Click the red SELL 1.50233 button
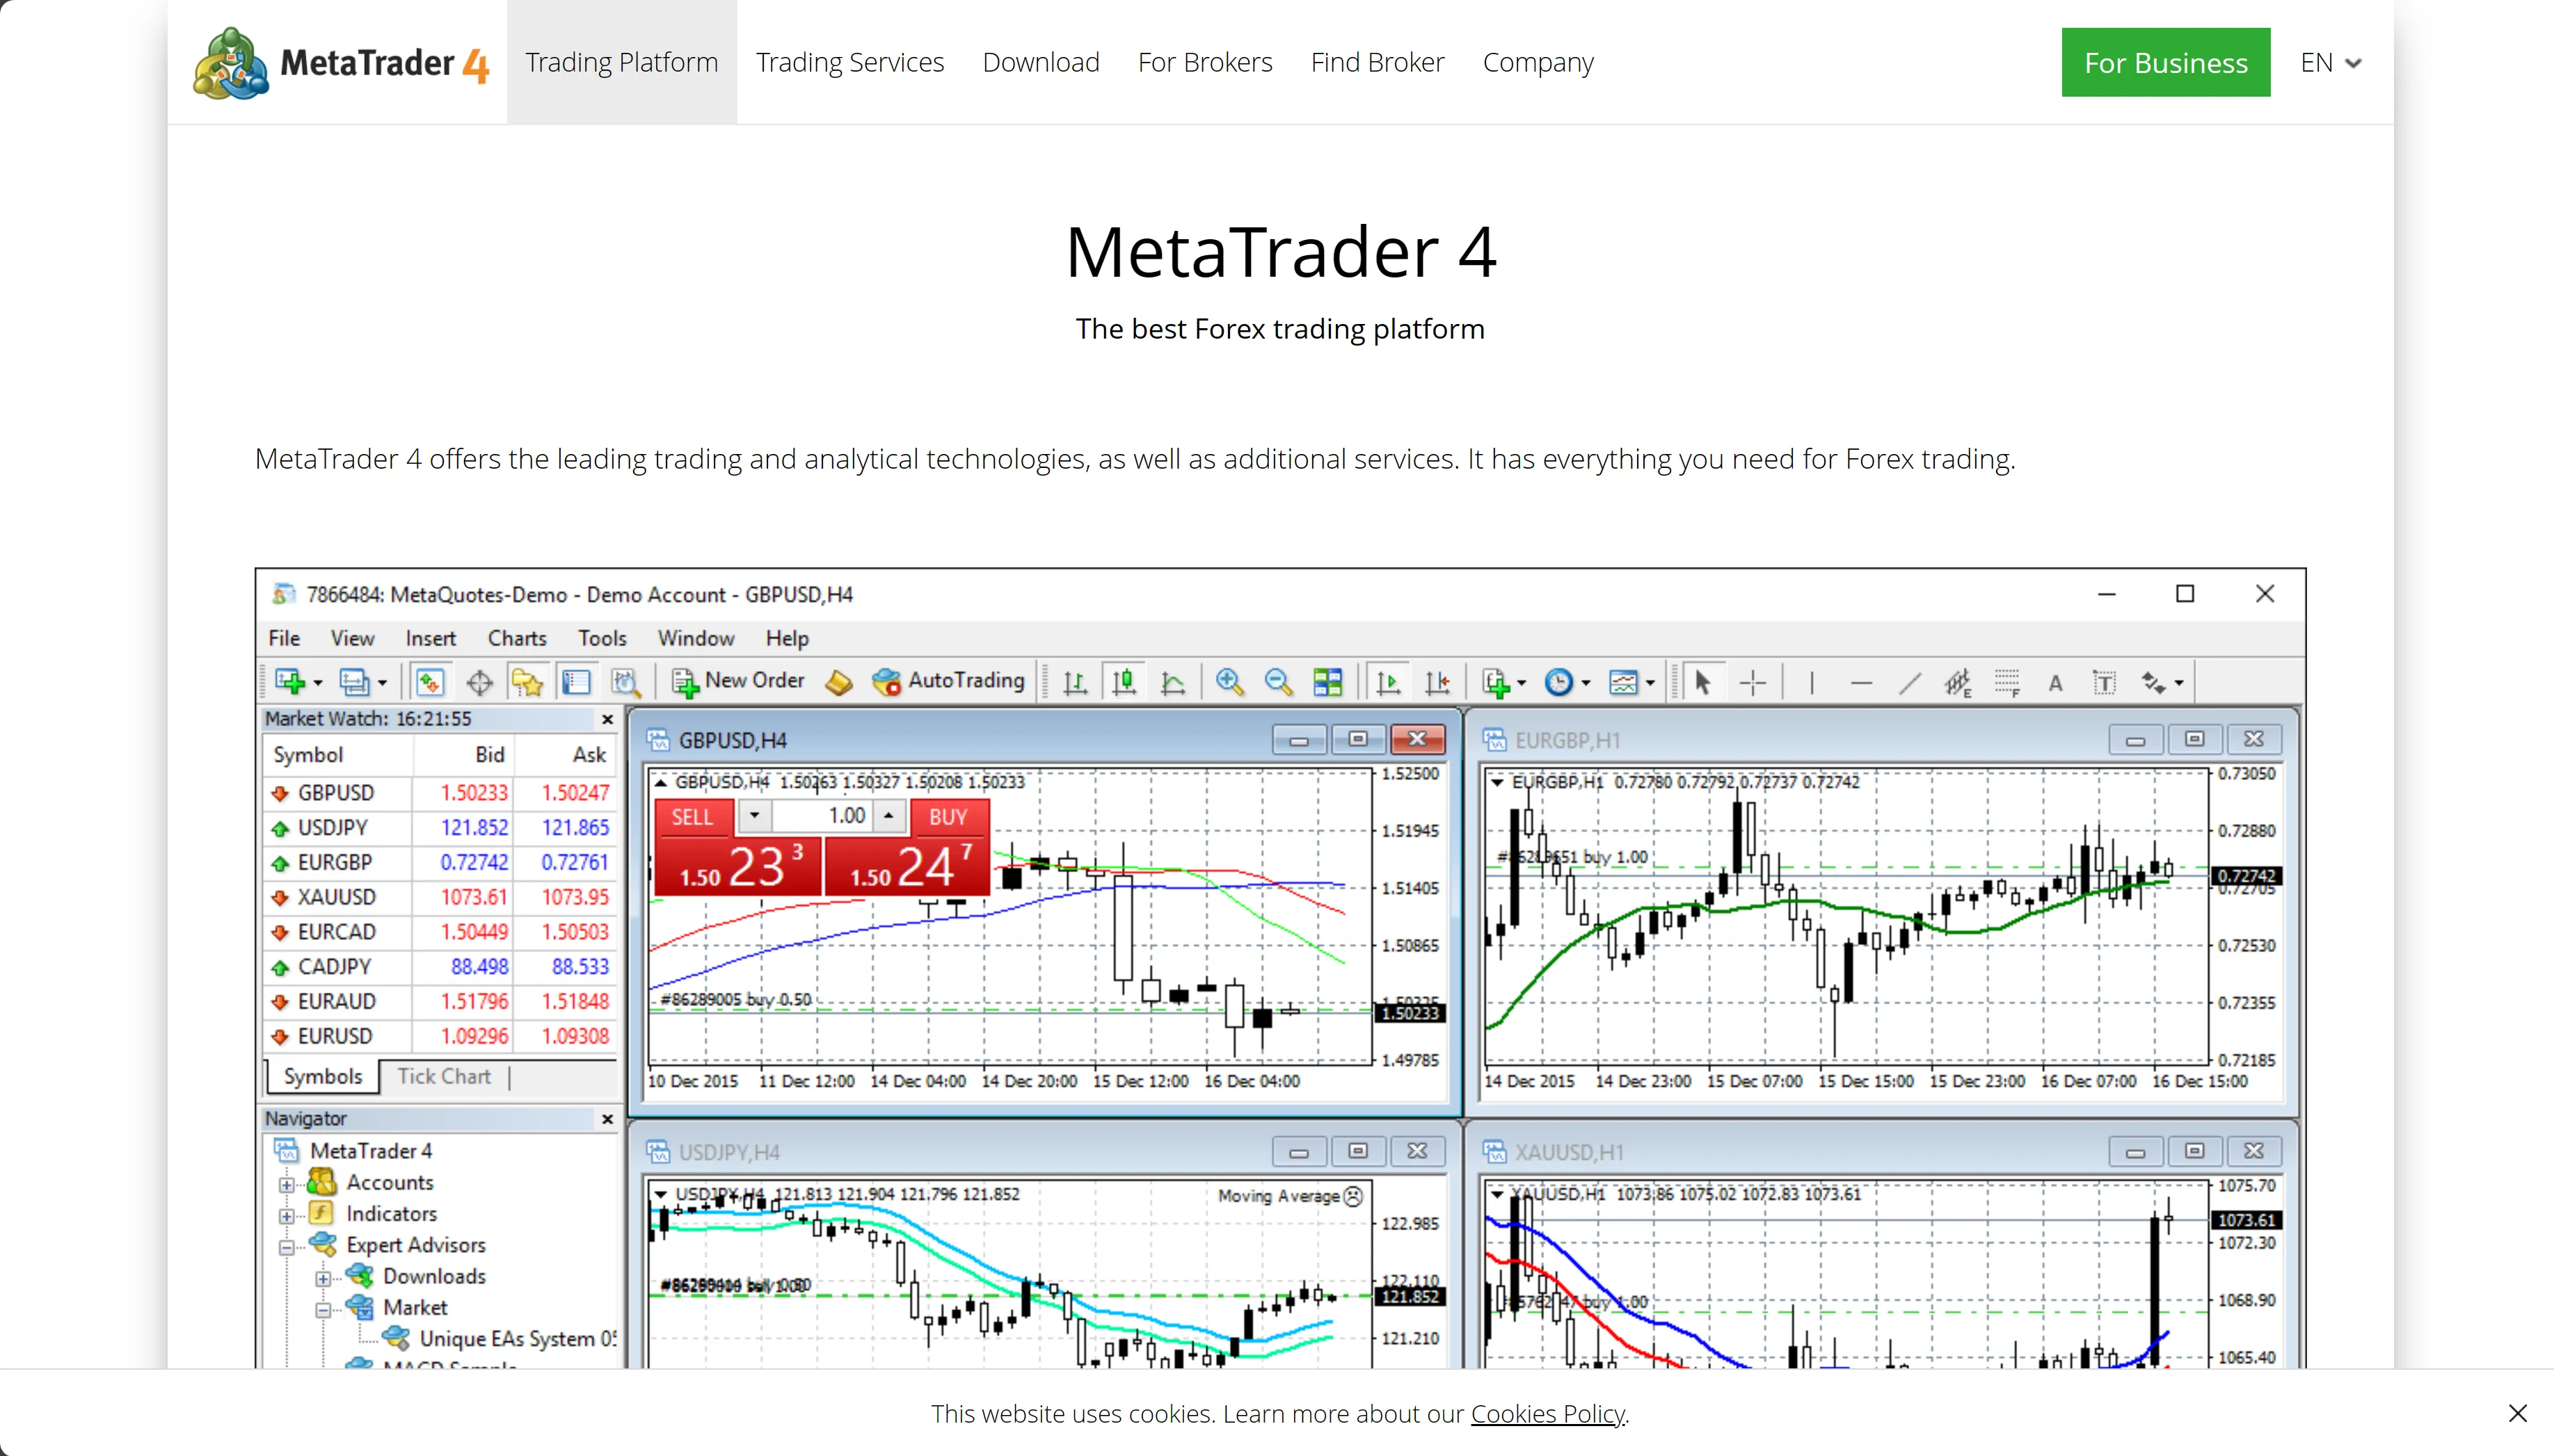 [738, 865]
